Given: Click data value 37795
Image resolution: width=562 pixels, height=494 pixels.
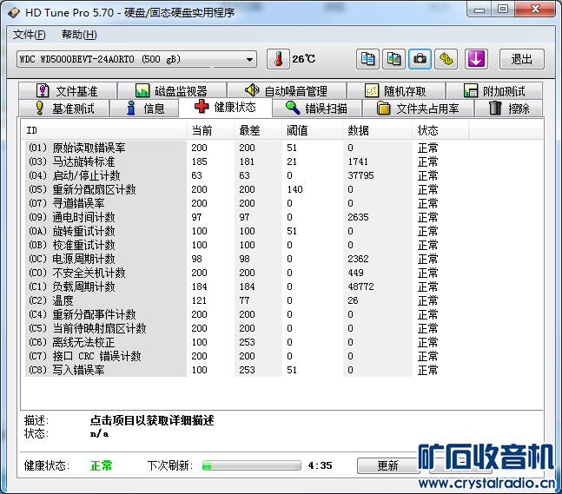Looking at the screenshot, I should click(x=360, y=175).
